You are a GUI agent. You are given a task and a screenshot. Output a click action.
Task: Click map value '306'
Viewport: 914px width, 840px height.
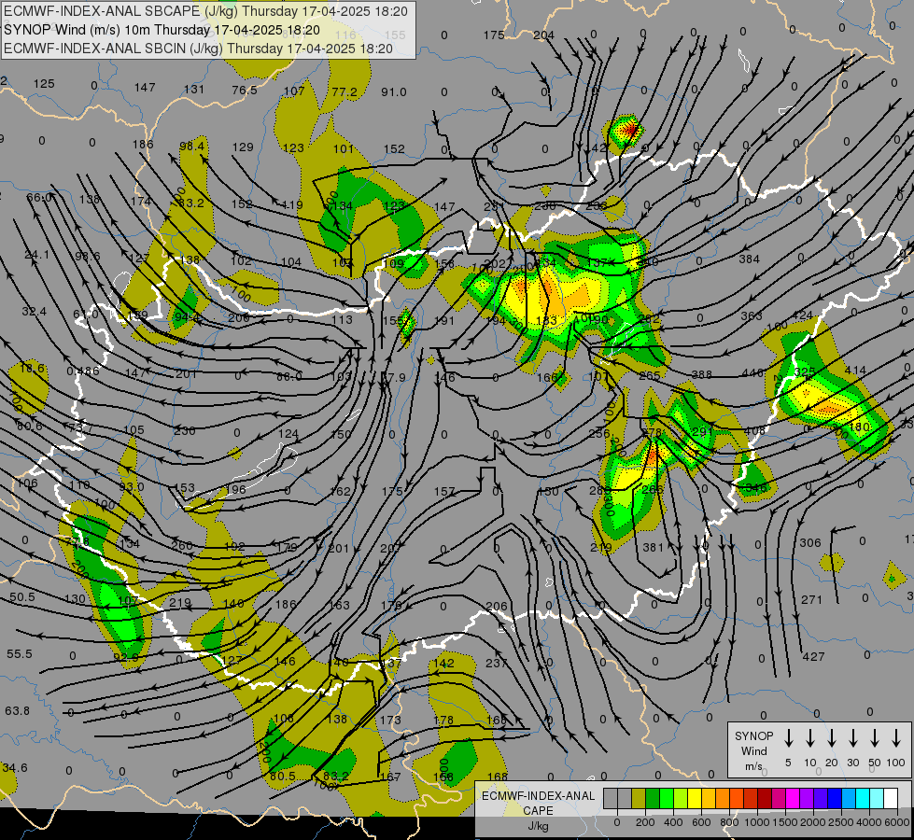pyautogui.click(x=809, y=542)
